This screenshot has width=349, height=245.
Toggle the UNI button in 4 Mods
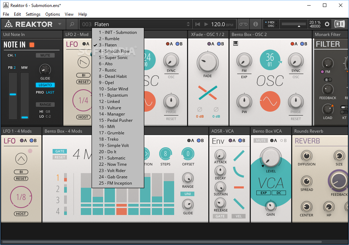click(187, 194)
